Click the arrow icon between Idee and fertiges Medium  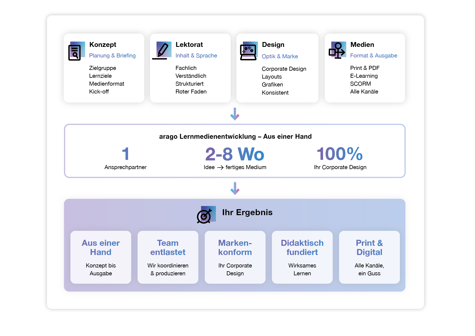click(x=220, y=167)
